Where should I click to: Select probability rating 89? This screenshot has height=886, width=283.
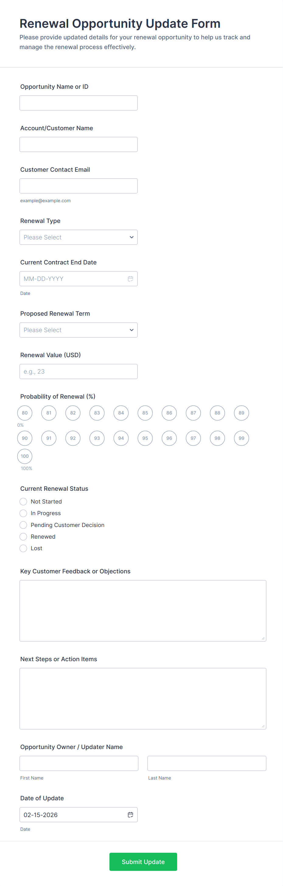point(242,413)
